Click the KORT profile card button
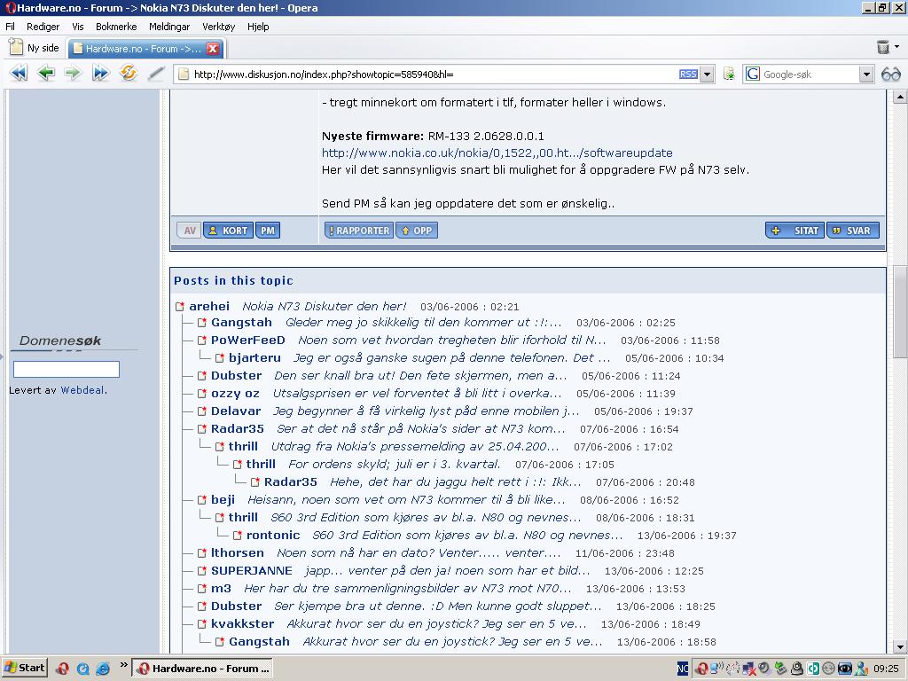The image size is (908, 681). point(228,231)
